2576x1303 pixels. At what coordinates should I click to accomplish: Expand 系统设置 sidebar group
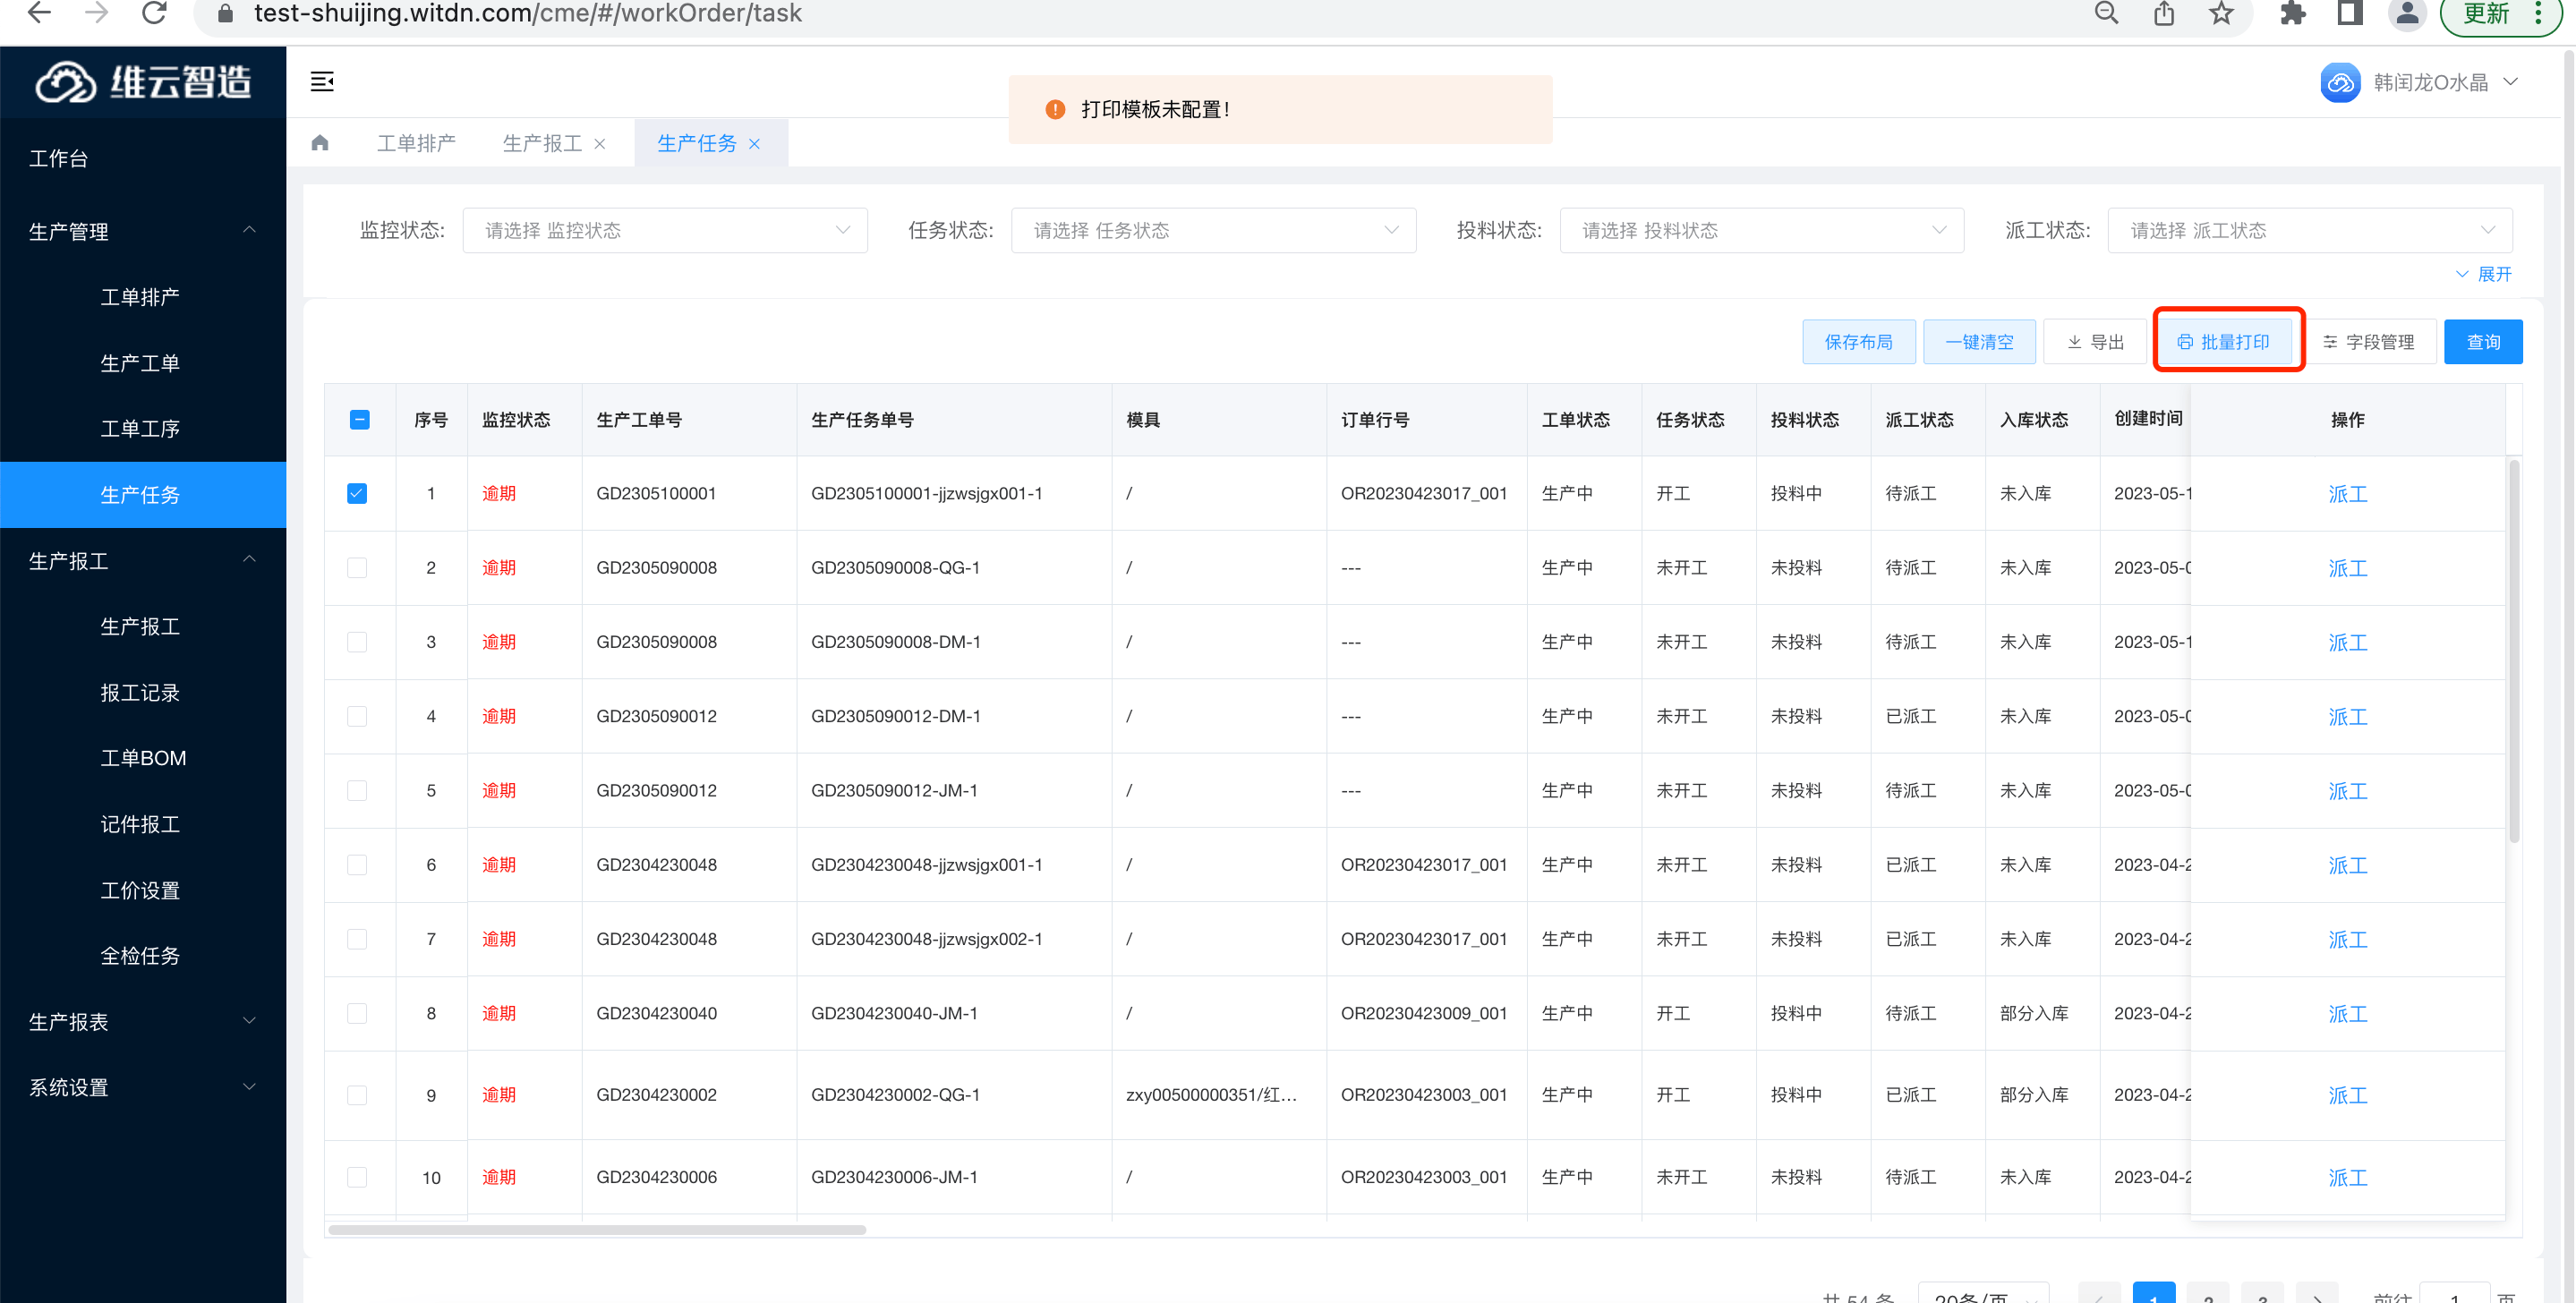(x=143, y=1087)
